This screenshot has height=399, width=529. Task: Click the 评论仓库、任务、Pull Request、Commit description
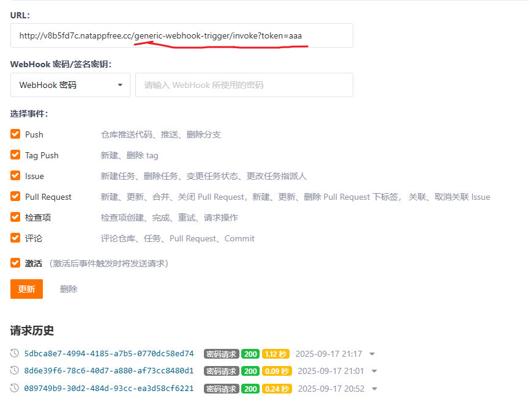click(x=178, y=238)
